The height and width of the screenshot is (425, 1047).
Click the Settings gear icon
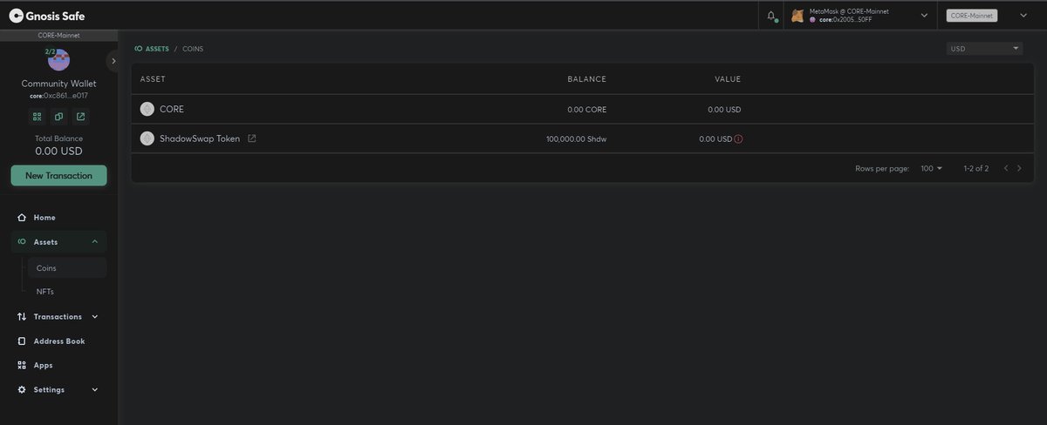22,390
